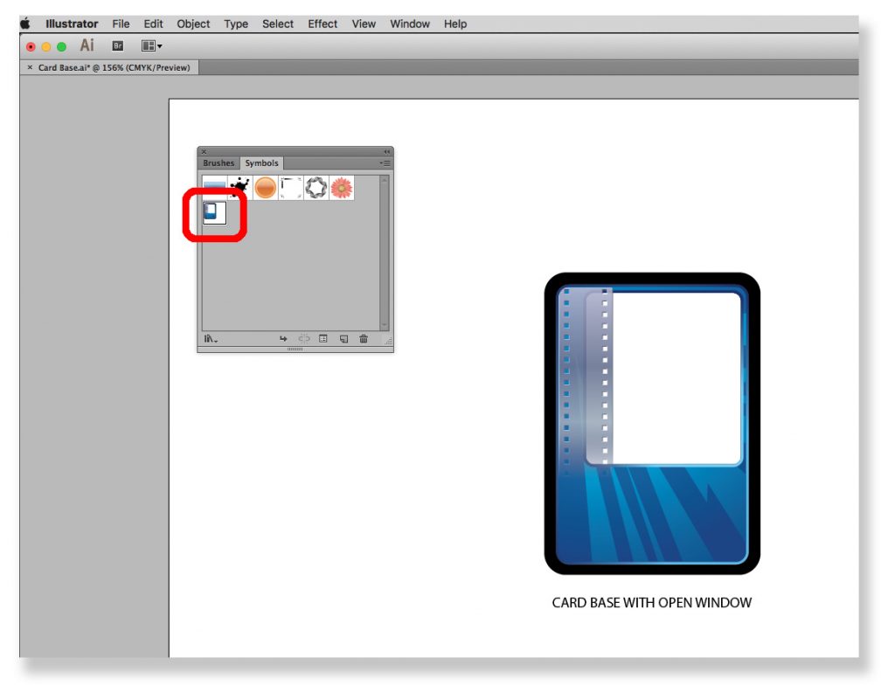The height and width of the screenshot is (699, 895).
Task: Close the Symbols panel with its X
Action: (x=204, y=152)
